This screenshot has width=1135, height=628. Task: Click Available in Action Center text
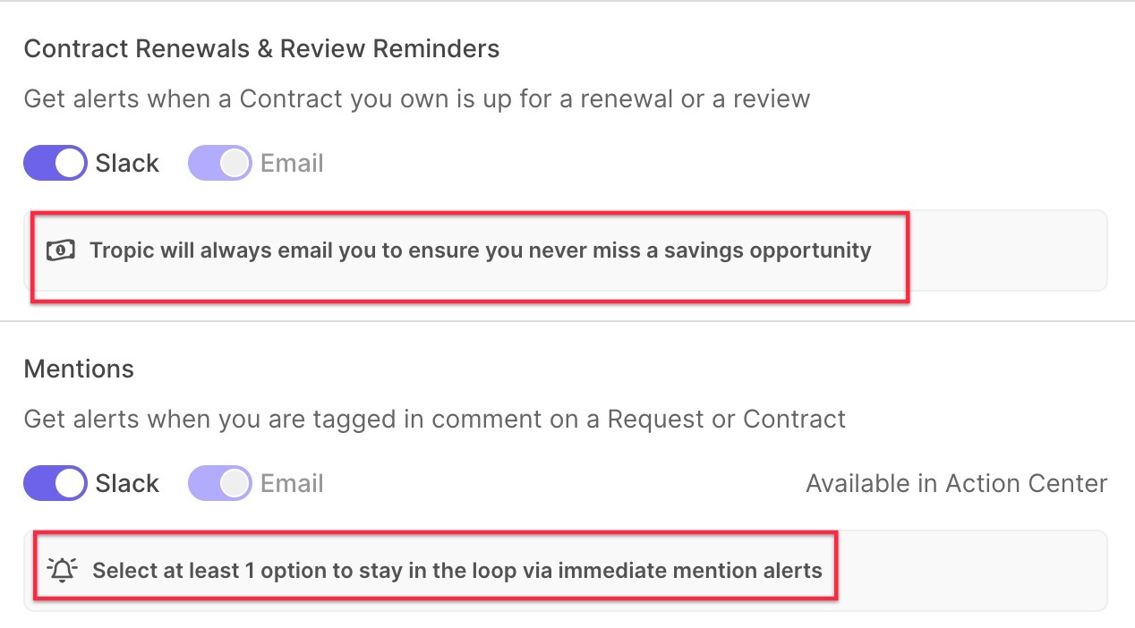[x=957, y=484]
